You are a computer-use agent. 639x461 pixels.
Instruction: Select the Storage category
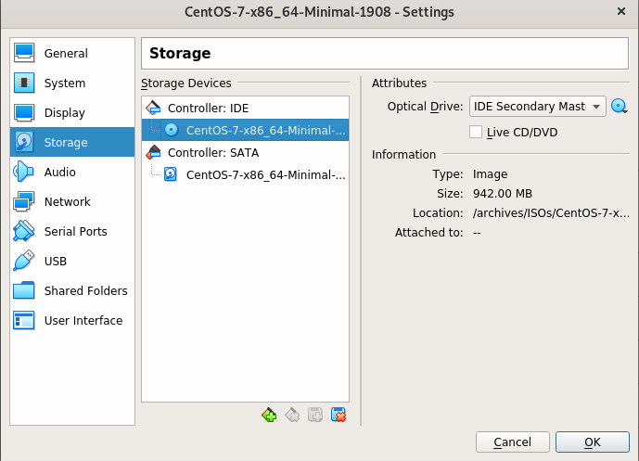72,142
